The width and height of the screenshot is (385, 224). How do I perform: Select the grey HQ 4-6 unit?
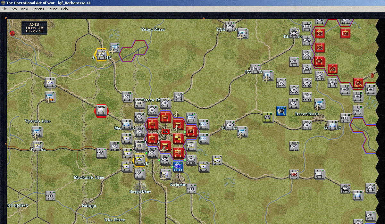click(x=191, y=145)
